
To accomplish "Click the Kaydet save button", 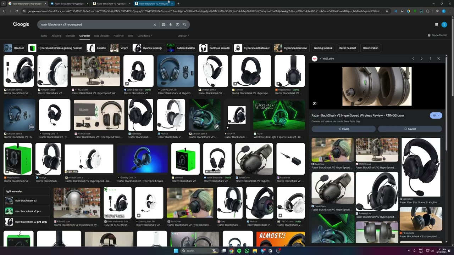I will click(x=410, y=129).
